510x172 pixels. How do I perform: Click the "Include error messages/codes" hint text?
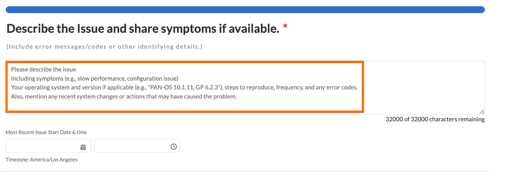(x=104, y=47)
